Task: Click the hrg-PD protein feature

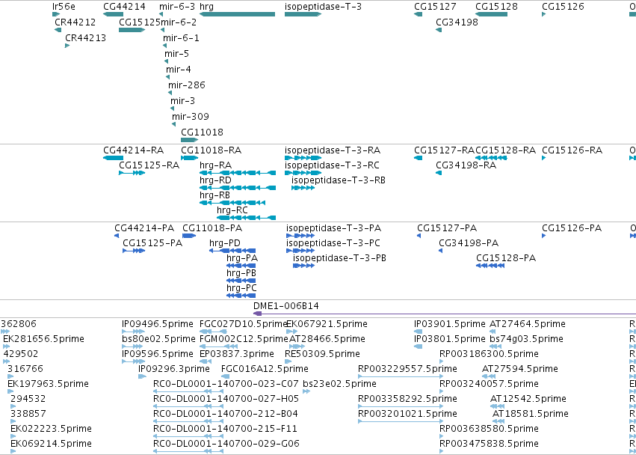Action: pos(232,251)
